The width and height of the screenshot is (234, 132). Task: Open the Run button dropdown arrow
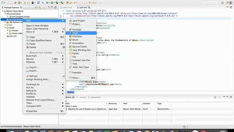[x=54, y=3]
